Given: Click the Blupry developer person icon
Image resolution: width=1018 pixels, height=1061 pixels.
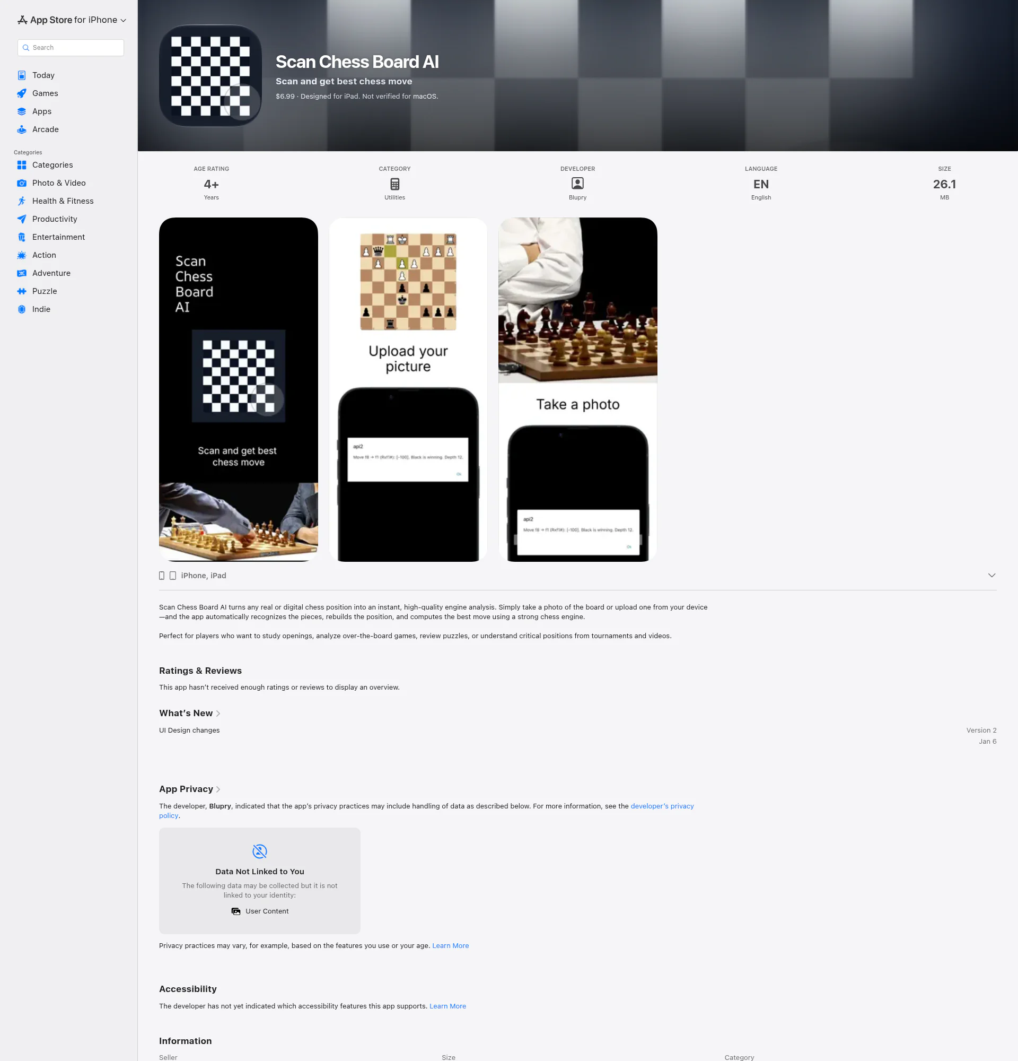Looking at the screenshot, I should 578,184.
